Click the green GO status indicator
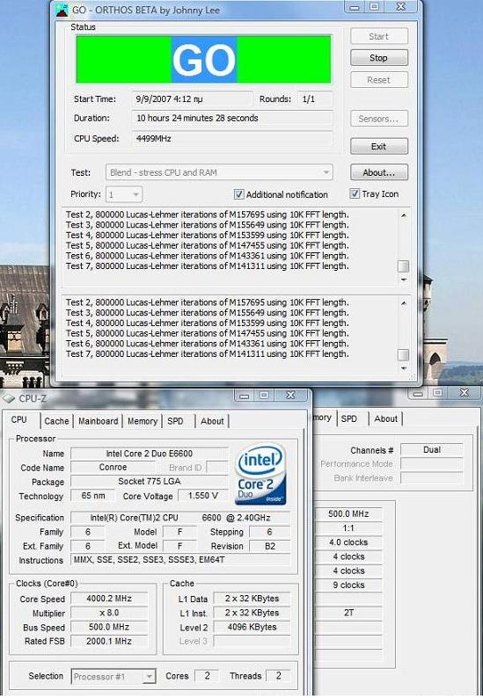The height and width of the screenshot is (698, 483). [203, 60]
